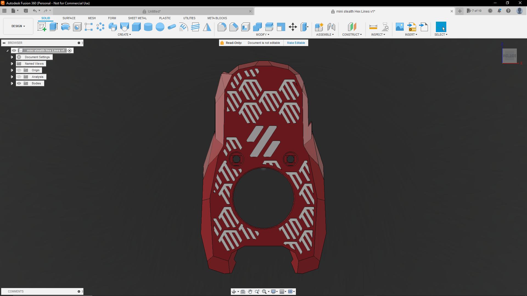Select the Create Sketch tool

42,27
